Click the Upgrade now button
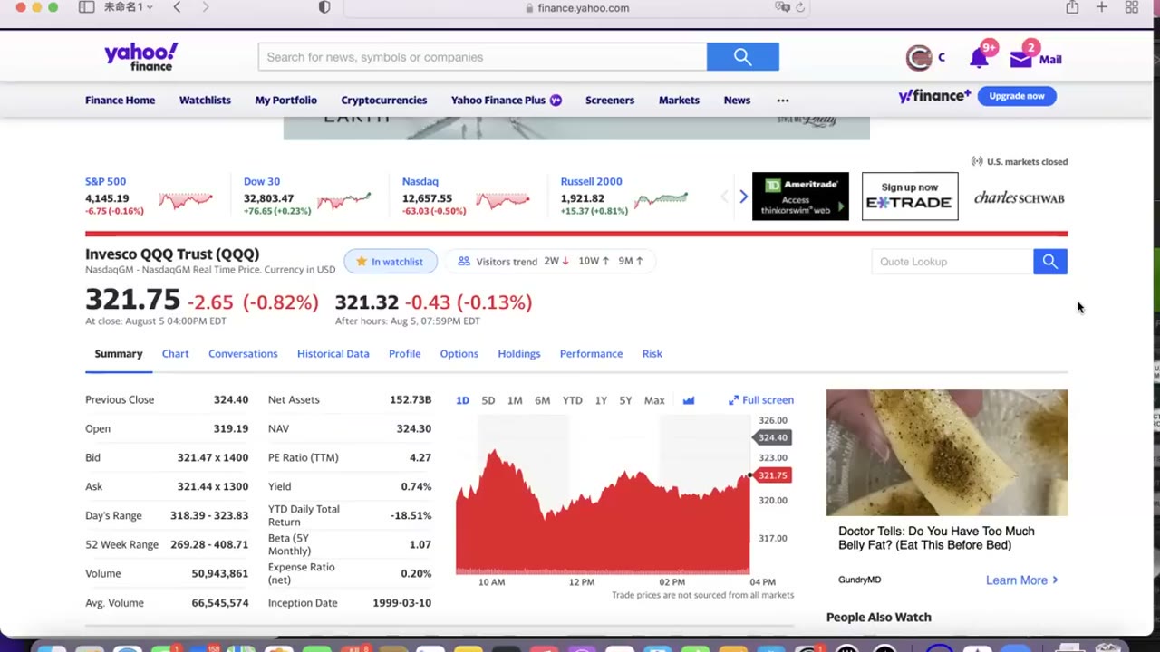The height and width of the screenshot is (652, 1160). coord(1017,96)
